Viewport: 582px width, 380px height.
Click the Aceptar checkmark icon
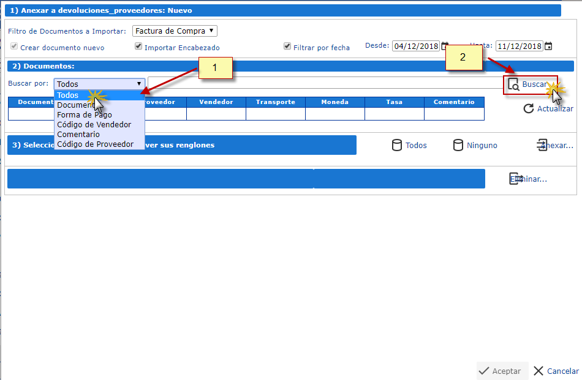click(483, 371)
